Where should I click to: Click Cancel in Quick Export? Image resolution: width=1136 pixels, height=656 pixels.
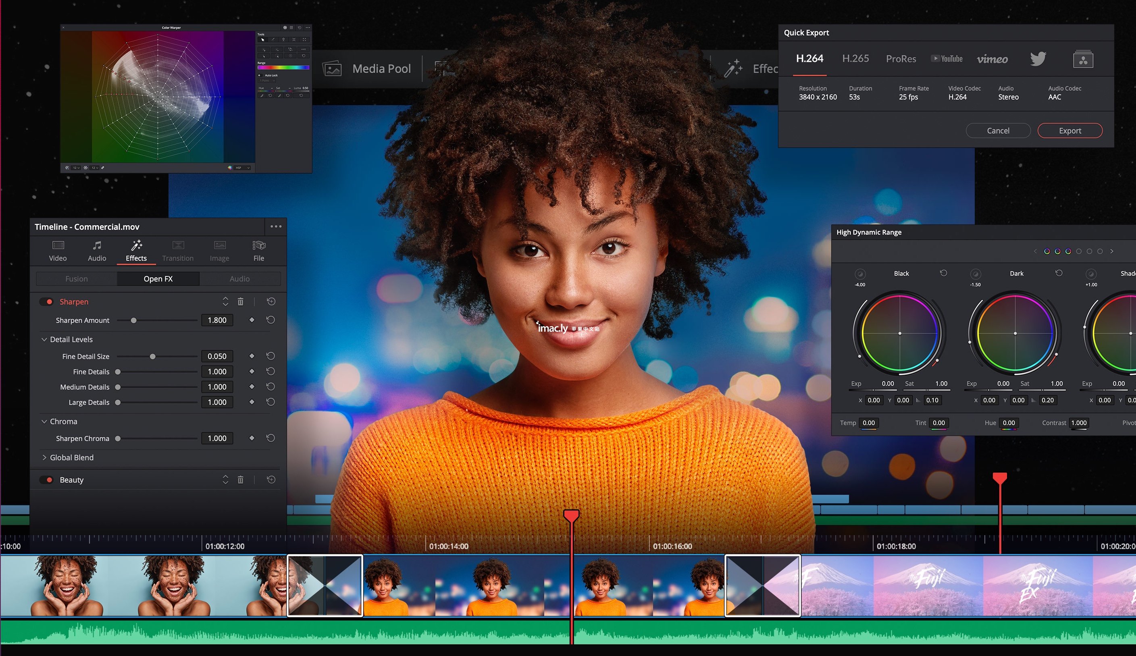[998, 131]
